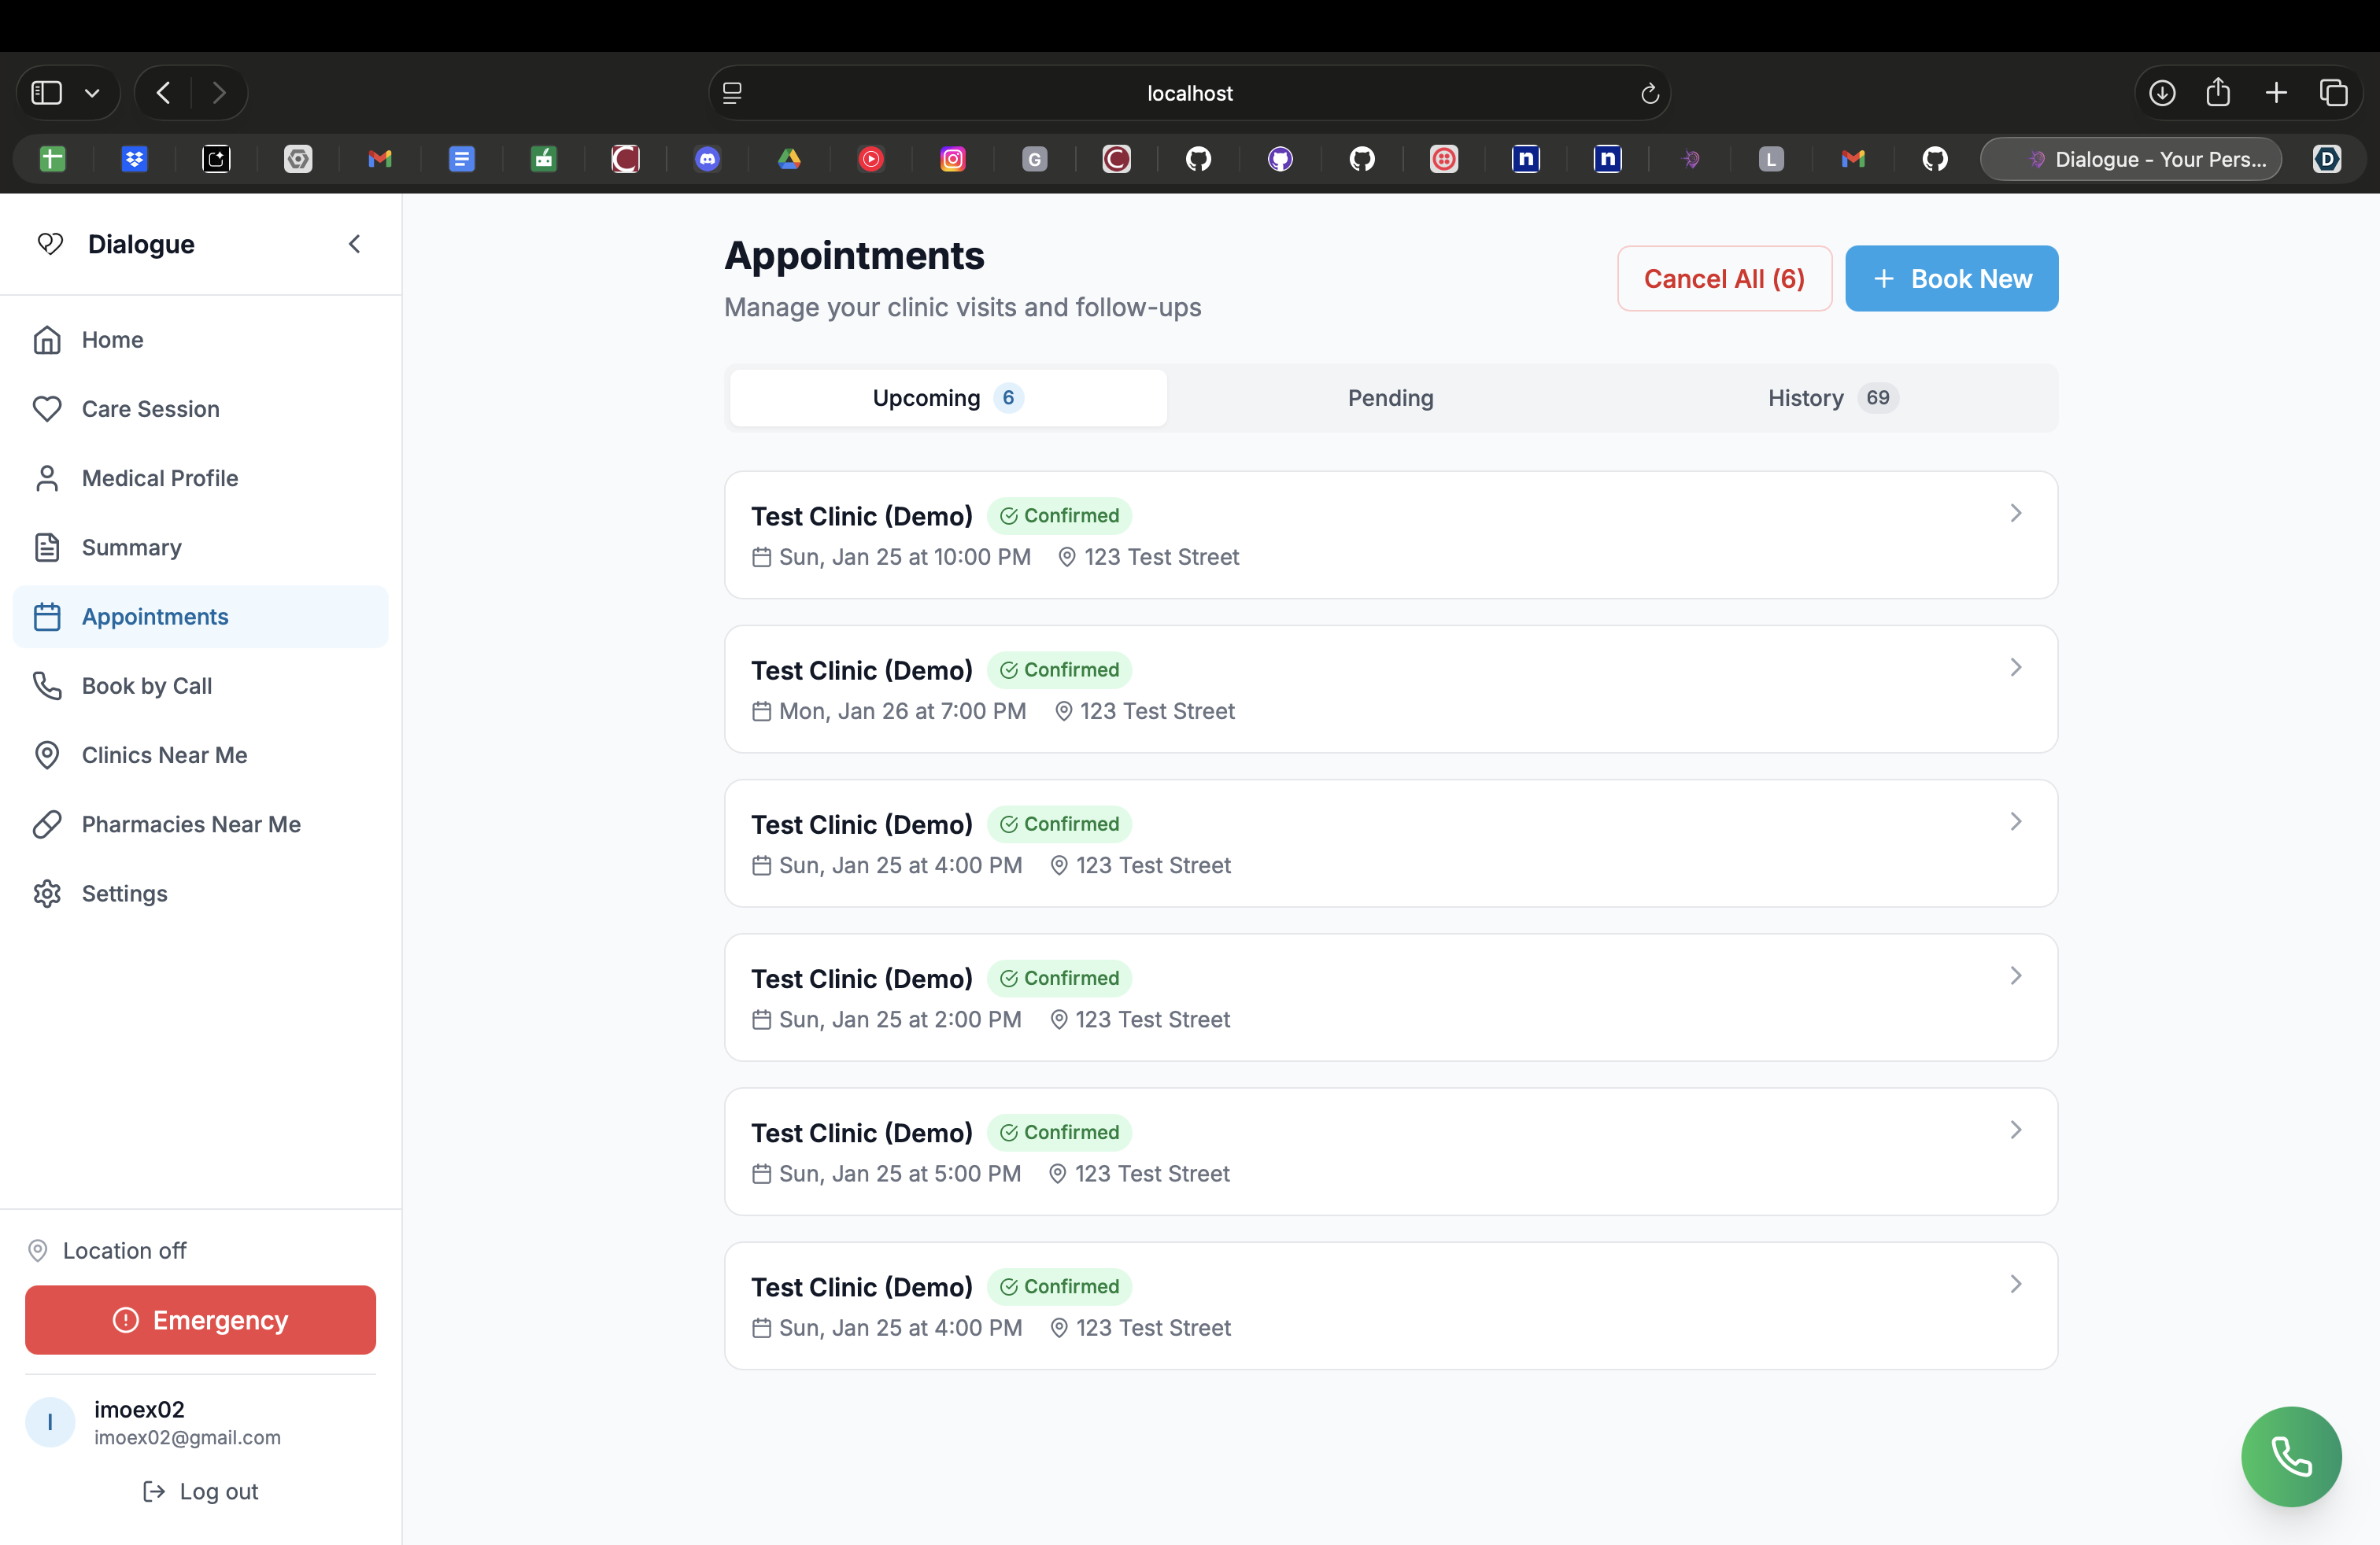Open Pharmacies Near Me pill icon

pos(47,824)
